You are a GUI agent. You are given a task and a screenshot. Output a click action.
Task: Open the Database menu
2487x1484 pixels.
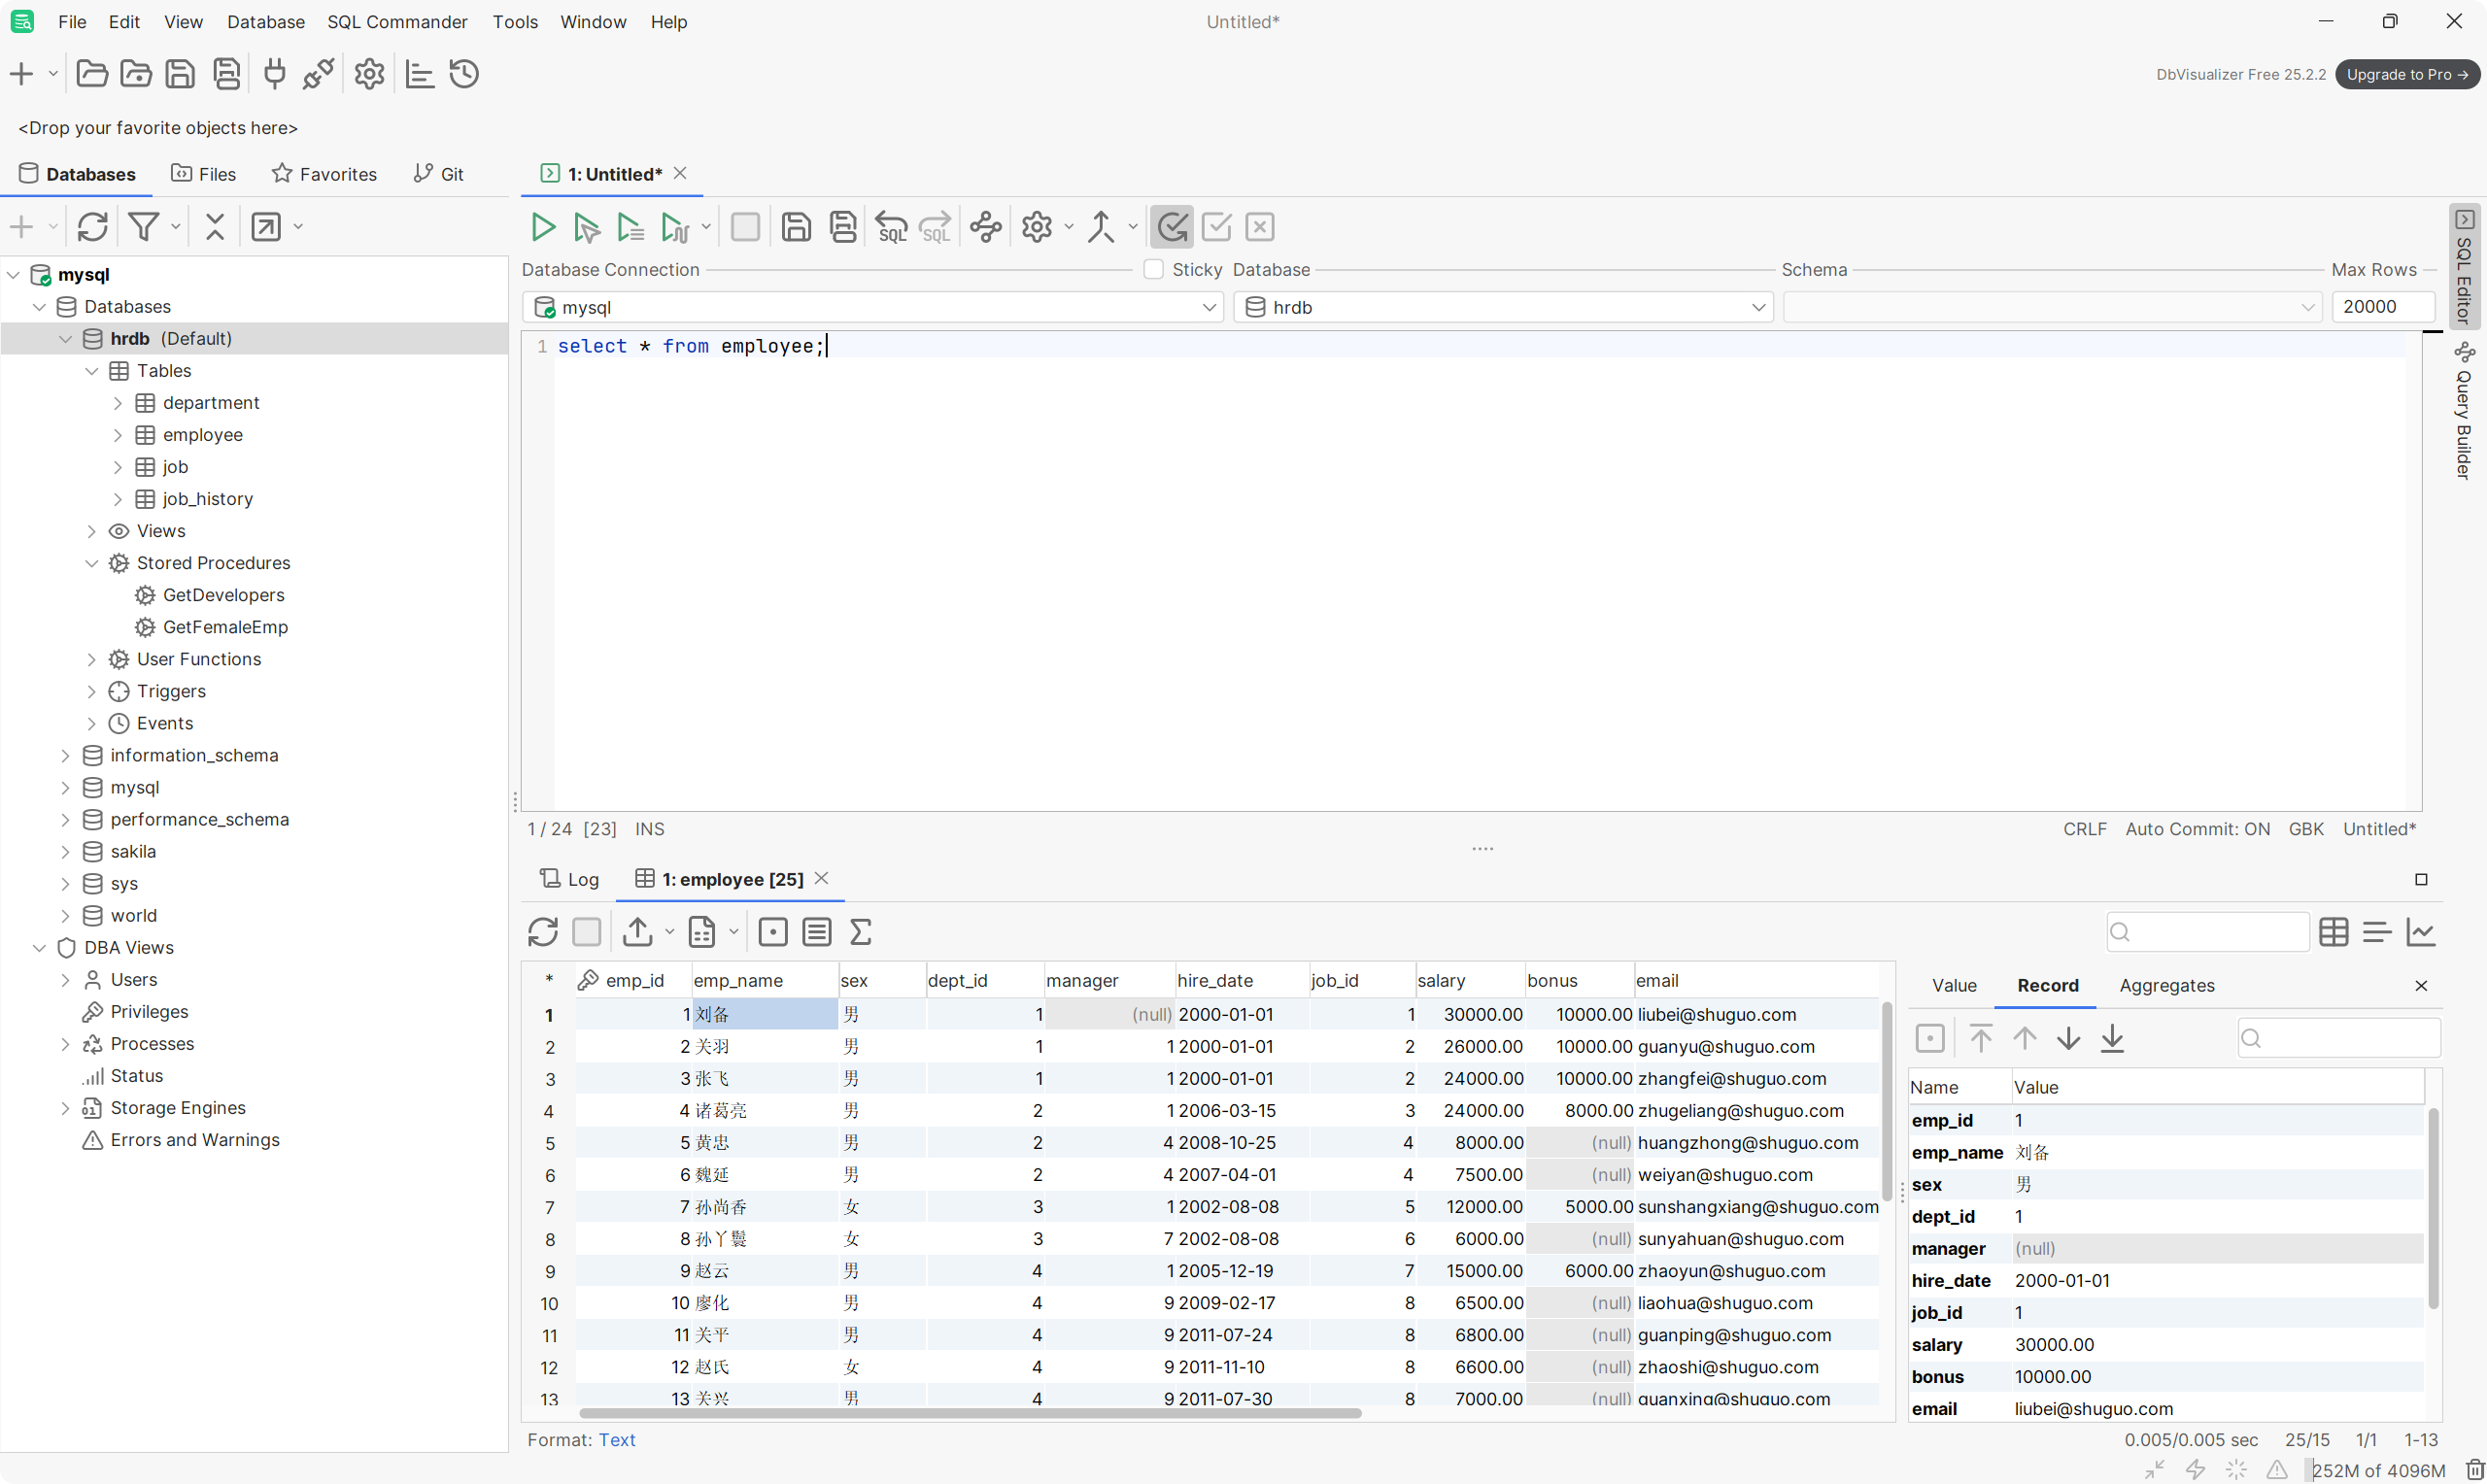(265, 21)
